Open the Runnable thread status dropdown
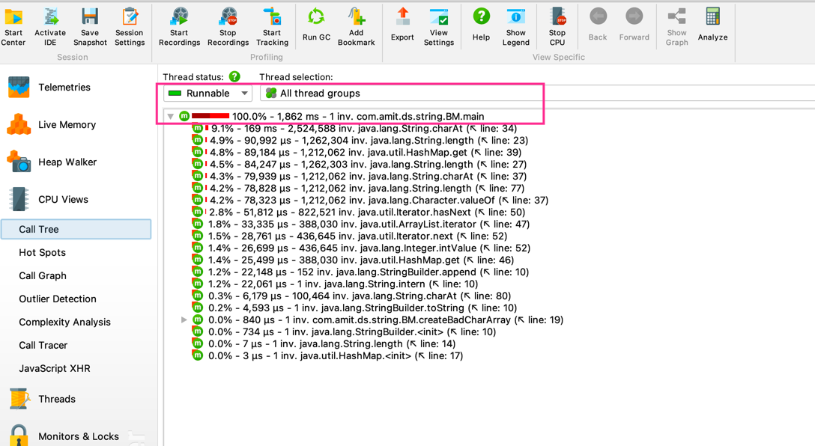Image resolution: width=815 pixels, height=446 pixels. (208, 94)
